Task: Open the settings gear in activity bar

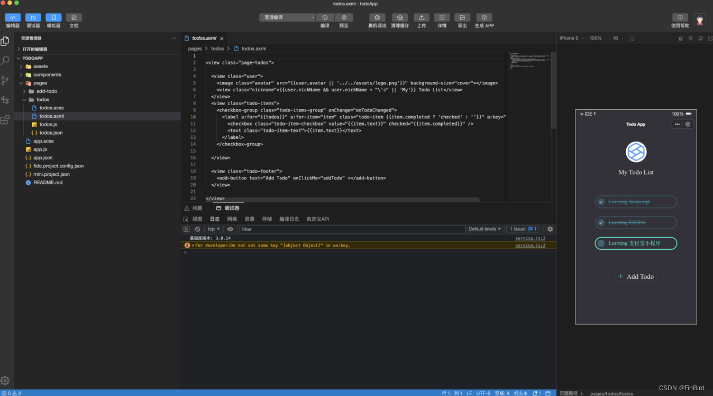Action: tap(5, 380)
